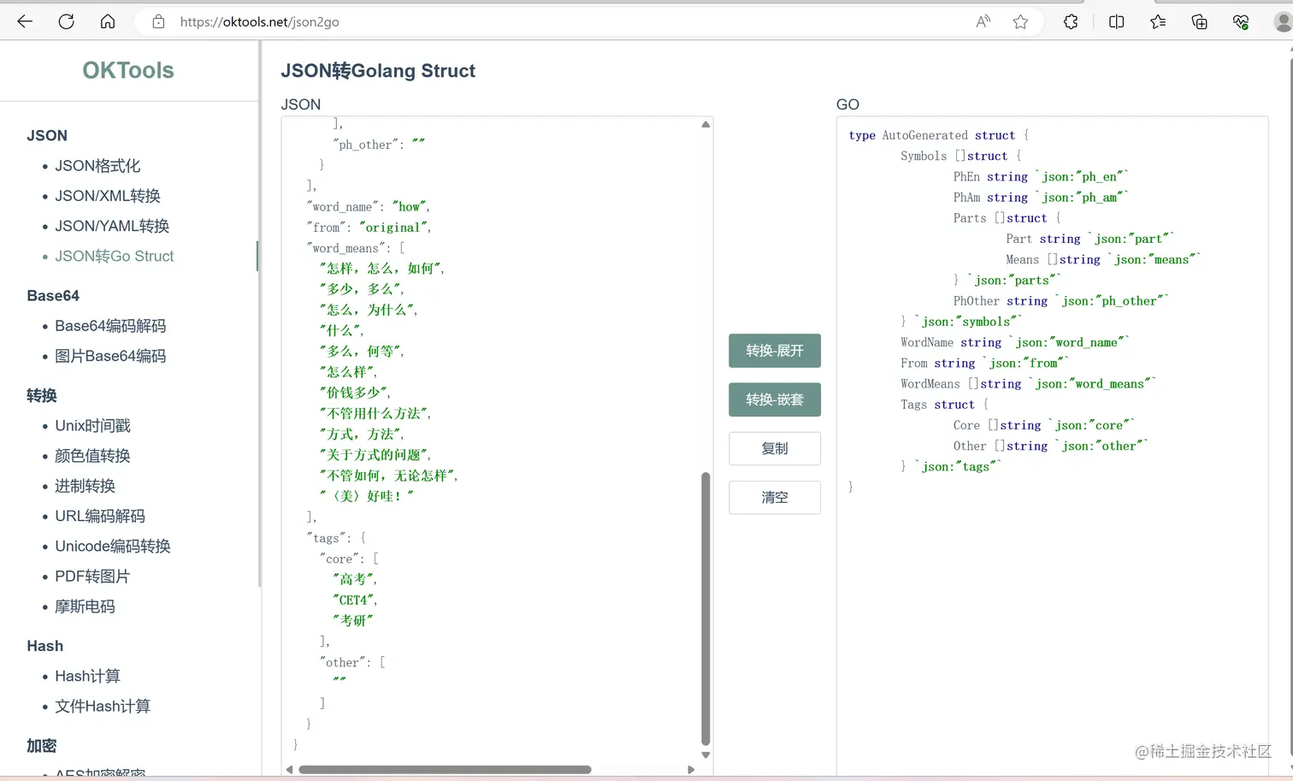This screenshot has width=1293, height=781.
Task: Click the JSON editor scroll-left arrow
Action: click(289, 770)
